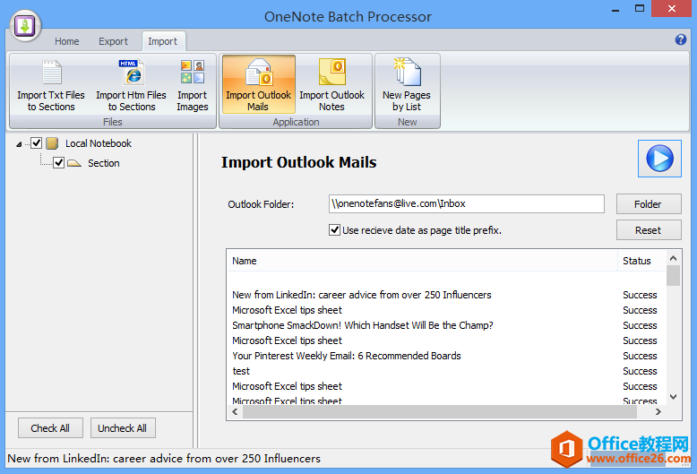
Task: Click the Check All button
Action: pos(50,427)
